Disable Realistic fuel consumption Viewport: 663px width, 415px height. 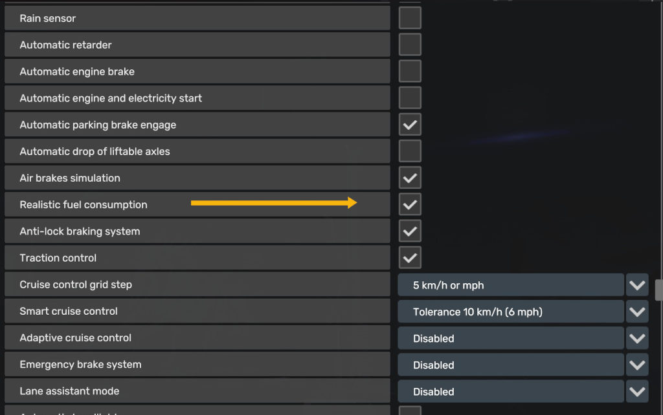pos(409,204)
